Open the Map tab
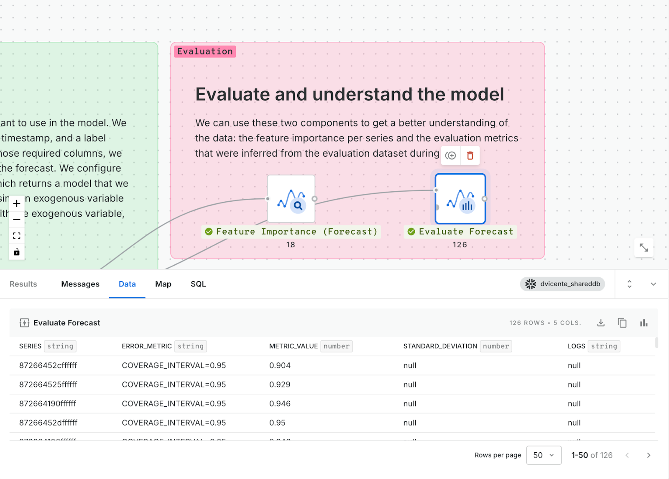 click(163, 284)
